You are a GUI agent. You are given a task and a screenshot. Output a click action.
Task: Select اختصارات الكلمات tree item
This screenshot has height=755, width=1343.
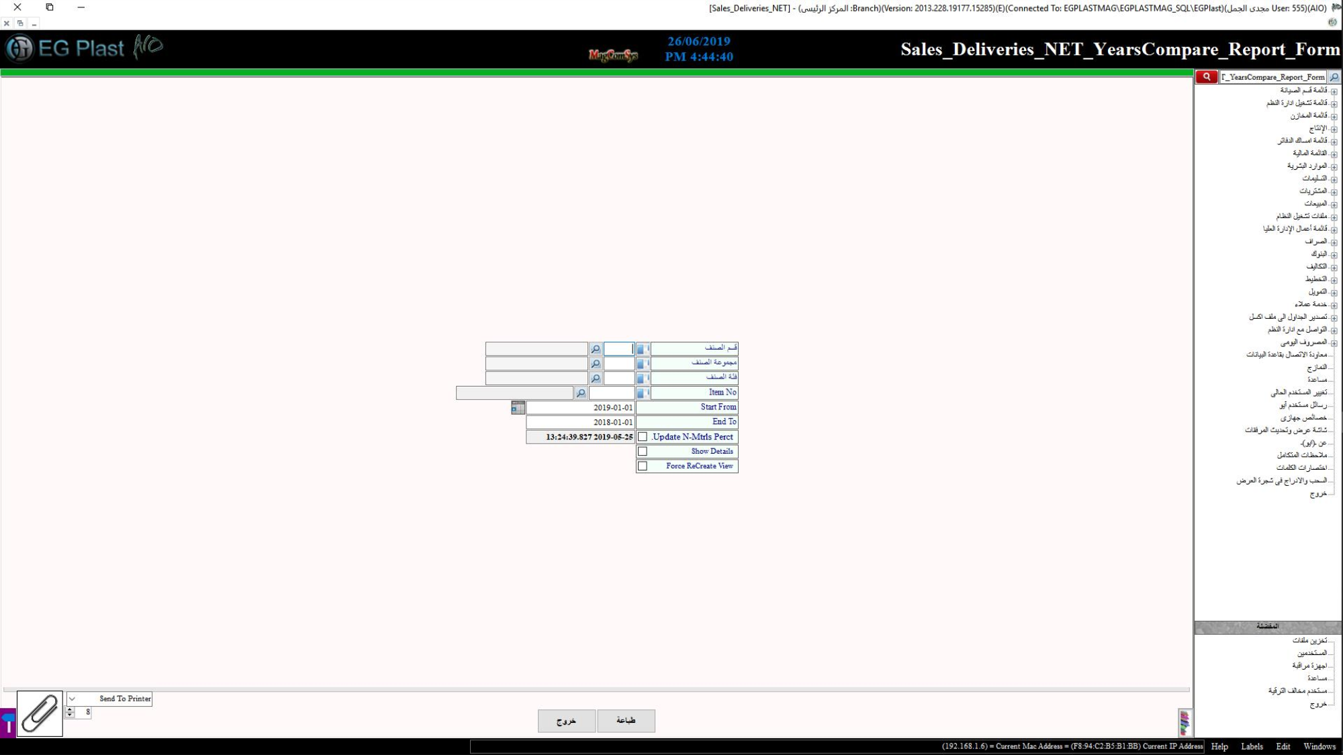coord(1302,468)
